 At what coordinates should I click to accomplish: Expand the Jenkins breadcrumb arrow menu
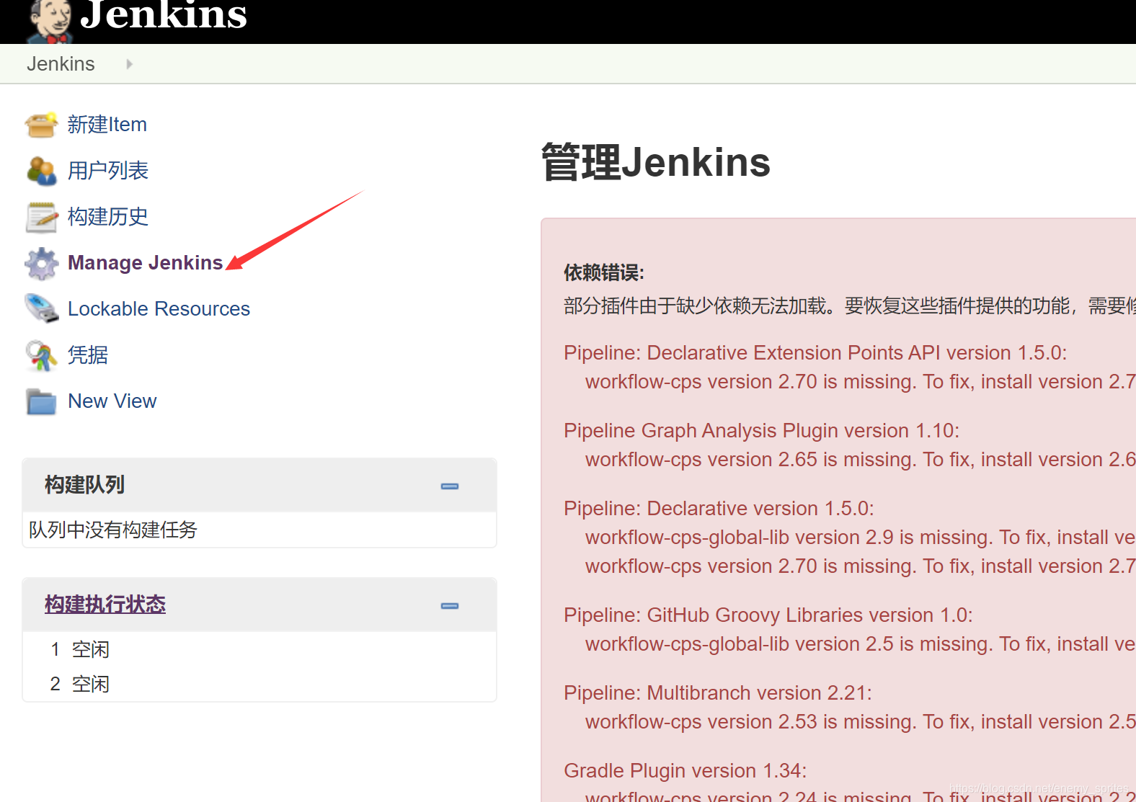[129, 64]
